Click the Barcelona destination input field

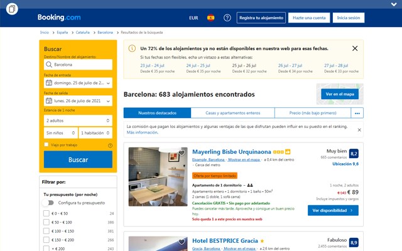pyautogui.click(x=78, y=65)
